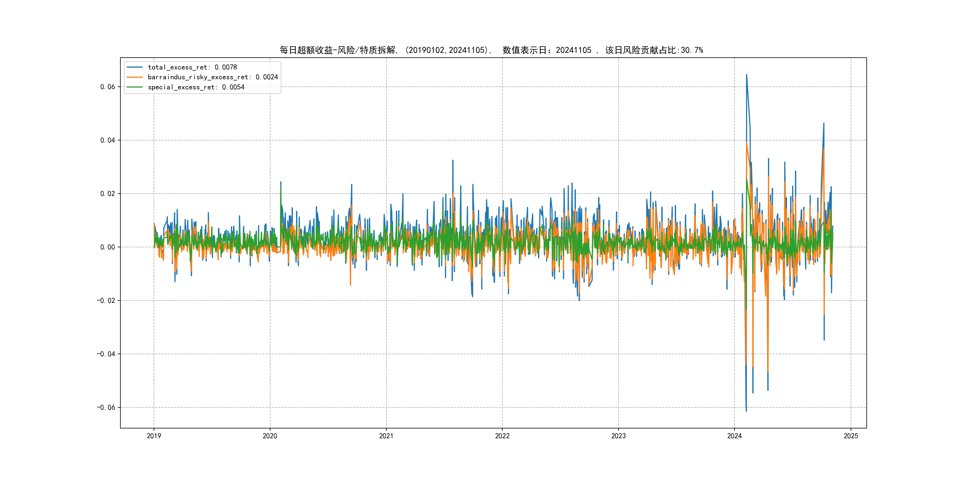Click the 2025 x-axis tick label
Screen dimensions: 963x481
[x=851, y=436]
